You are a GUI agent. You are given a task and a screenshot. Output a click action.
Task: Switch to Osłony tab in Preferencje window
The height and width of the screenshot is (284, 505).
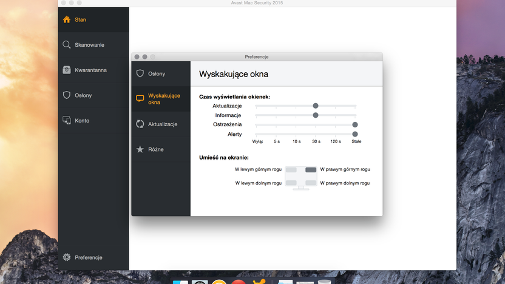click(x=161, y=74)
